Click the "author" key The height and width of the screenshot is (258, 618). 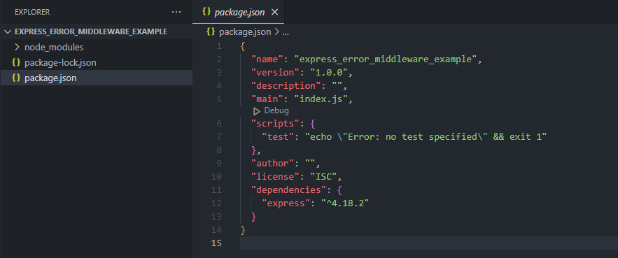pos(273,164)
